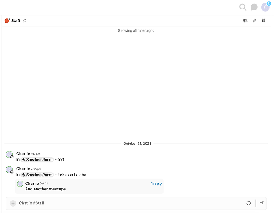Open the global search magnifier icon
Viewport: 274px width, 213px height.
[243, 7]
